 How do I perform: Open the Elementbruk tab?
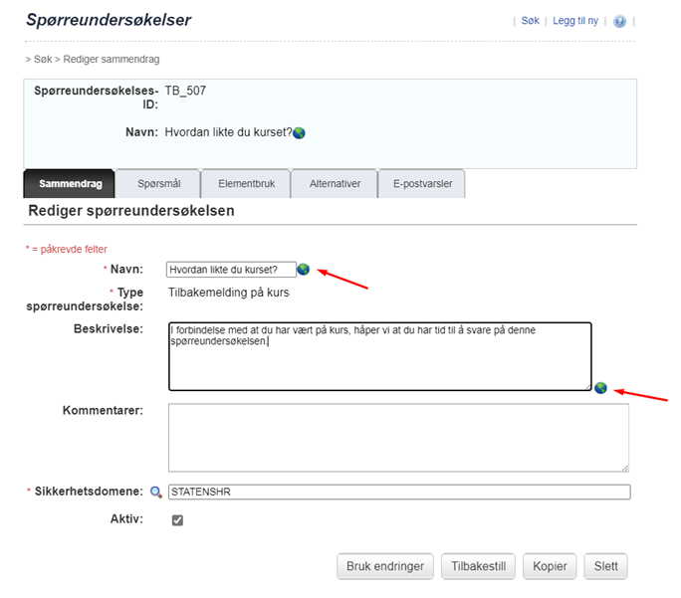pyautogui.click(x=246, y=184)
